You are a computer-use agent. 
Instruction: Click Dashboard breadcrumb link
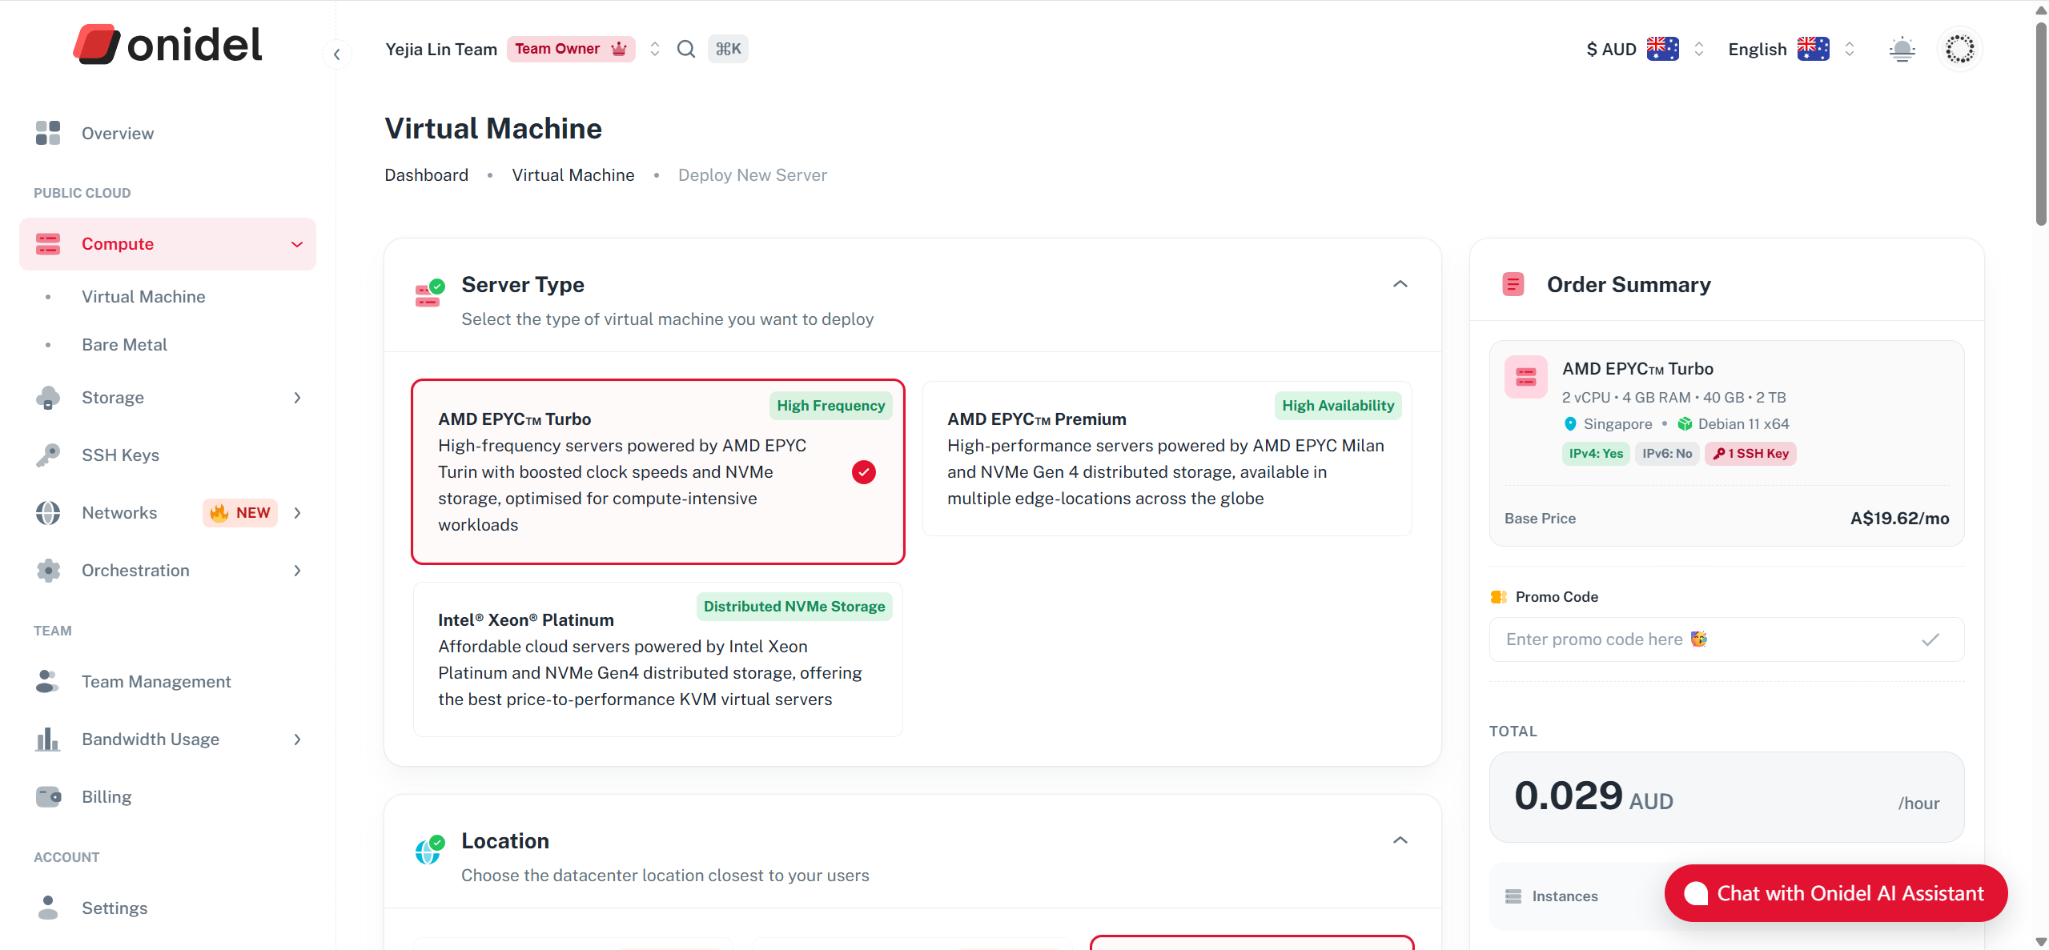coord(426,175)
